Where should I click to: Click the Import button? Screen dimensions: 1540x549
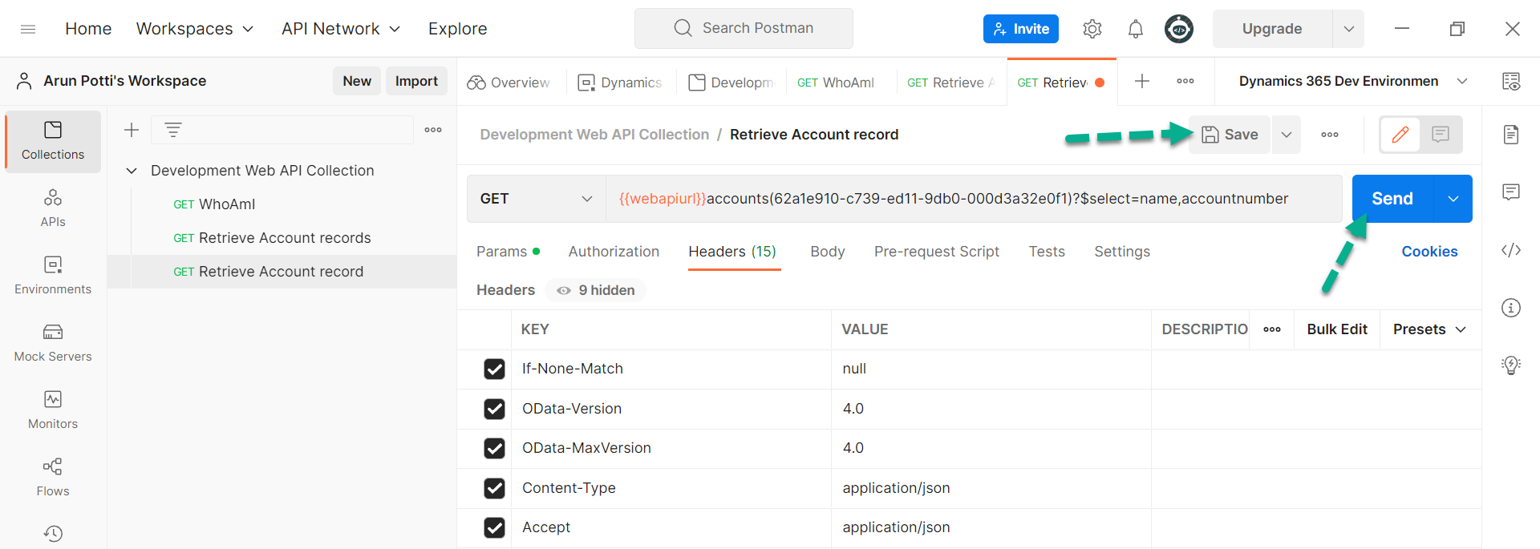pyautogui.click(x=416, y=81)
